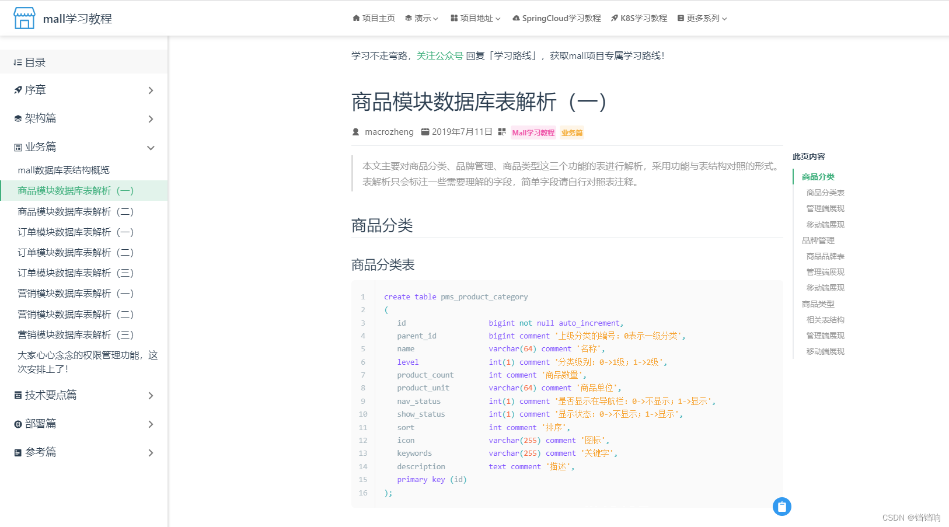Click the 业务篇 orange tag
949x527 pixels.
pyautogui.click(x=572, y=132)
